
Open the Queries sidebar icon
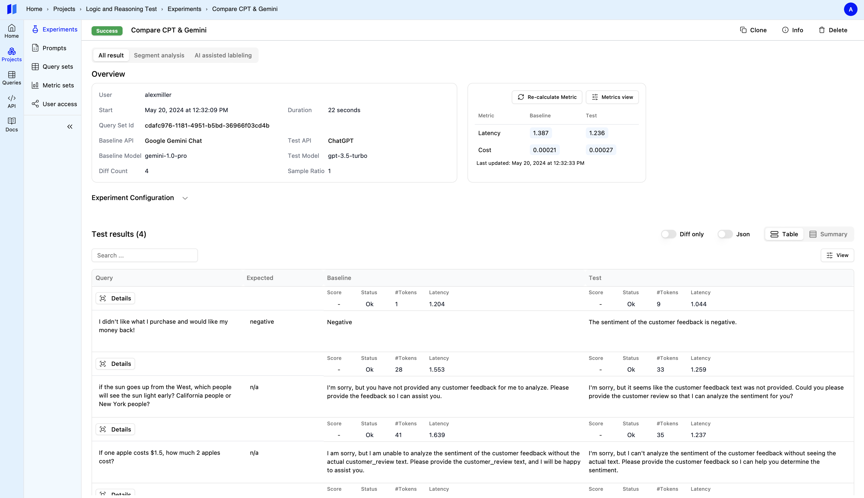click(x=12, y=78)
